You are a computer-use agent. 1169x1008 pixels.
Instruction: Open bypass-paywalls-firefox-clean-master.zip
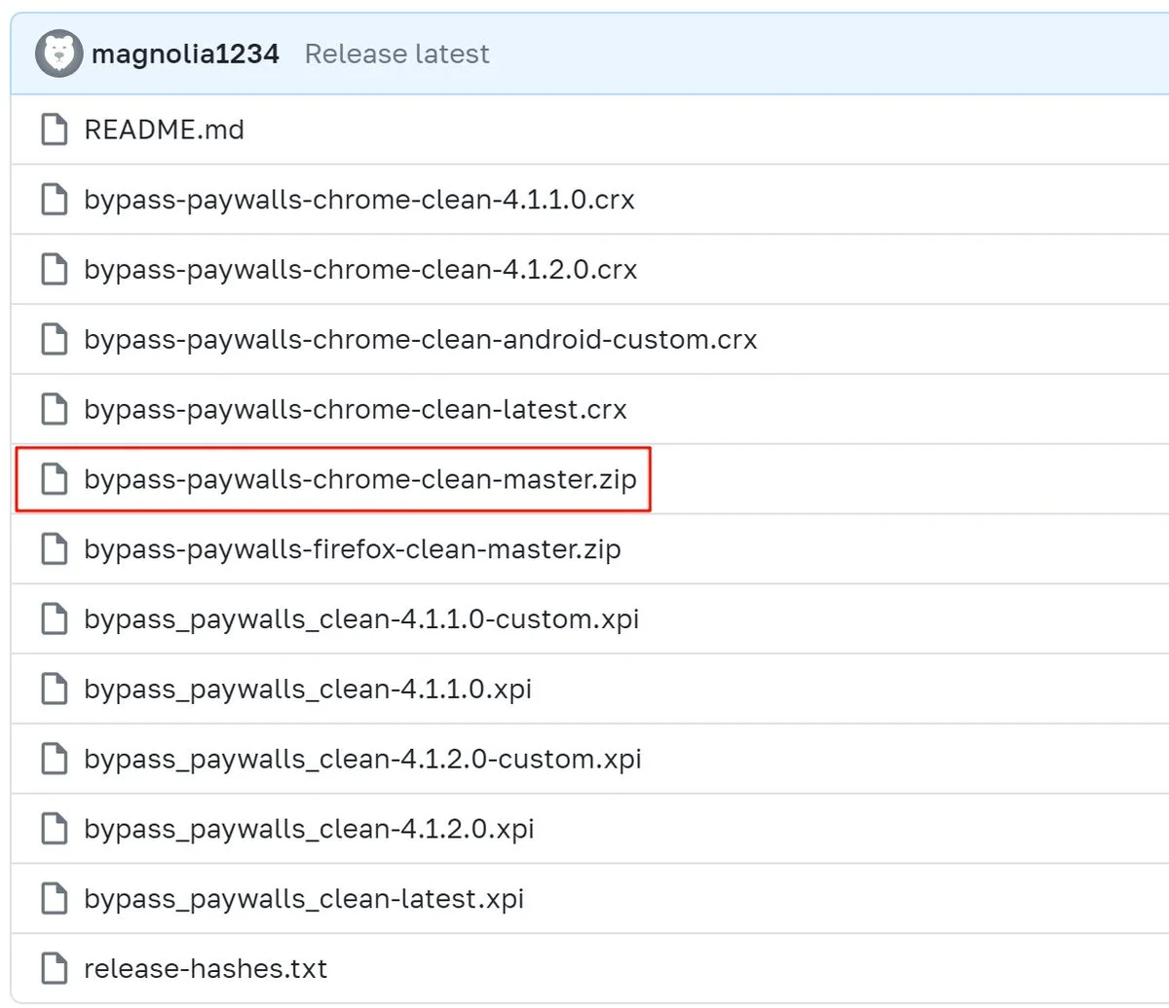click(353, 549)
